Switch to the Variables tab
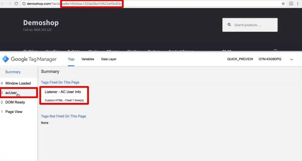The height and width of the screenshot is (161, 302). (88, 59)
